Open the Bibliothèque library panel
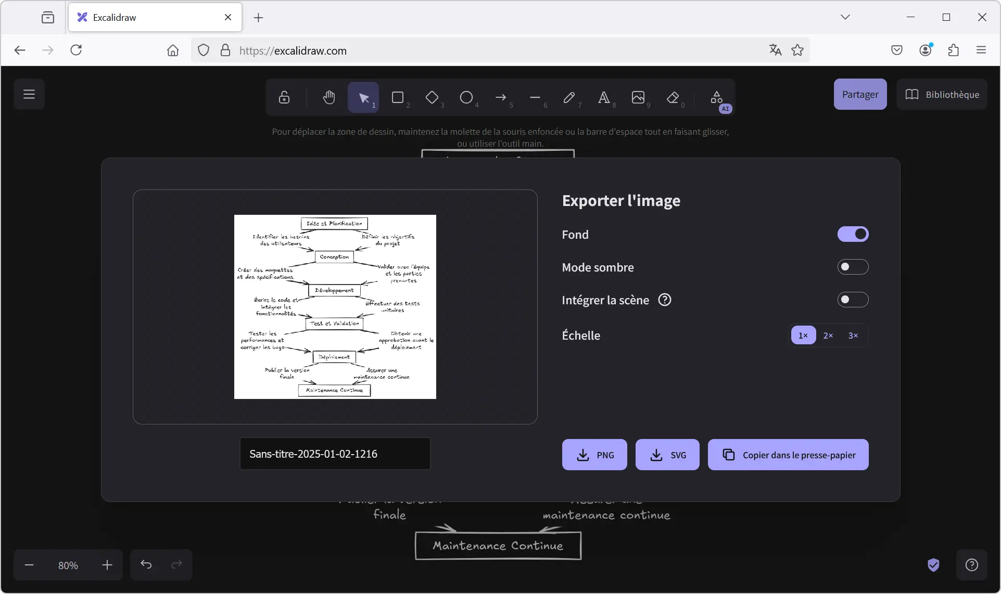 [x=942, y=94]
